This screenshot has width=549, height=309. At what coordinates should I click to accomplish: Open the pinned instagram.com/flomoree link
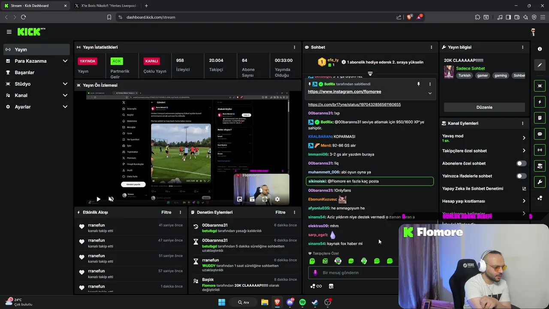344,92
